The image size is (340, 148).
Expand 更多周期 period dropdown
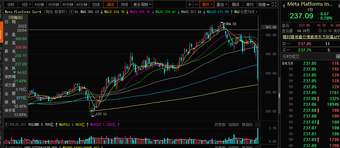point(142,4)
